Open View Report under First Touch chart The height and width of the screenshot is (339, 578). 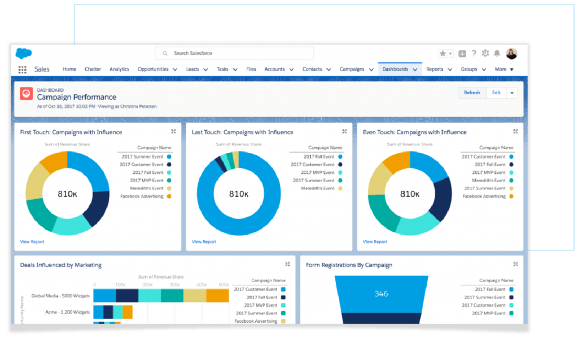[32, 242]
